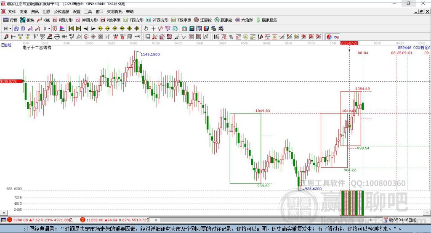Open the 交易委托 menu
Image resolution: width=431 pixels, height=233 pixels.
(114, 11)
